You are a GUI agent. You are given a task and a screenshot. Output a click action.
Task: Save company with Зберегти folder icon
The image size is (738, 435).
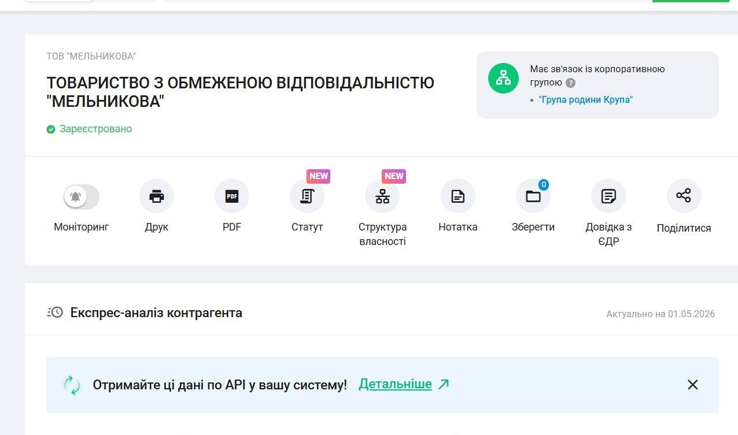533,196
